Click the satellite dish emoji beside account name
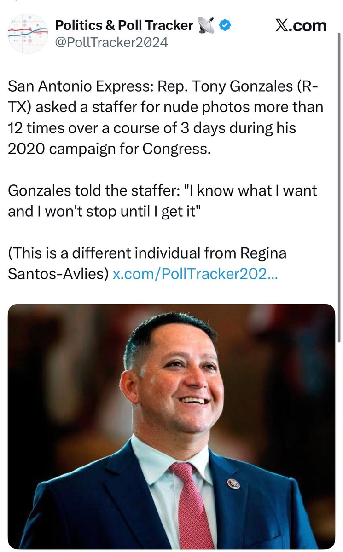 click(205, 26)
